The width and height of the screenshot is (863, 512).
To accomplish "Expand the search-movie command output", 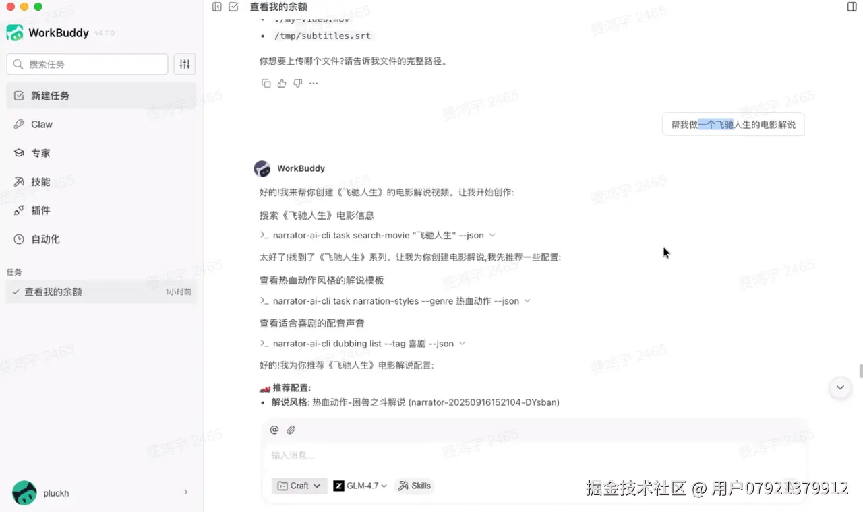I will 492,235.
